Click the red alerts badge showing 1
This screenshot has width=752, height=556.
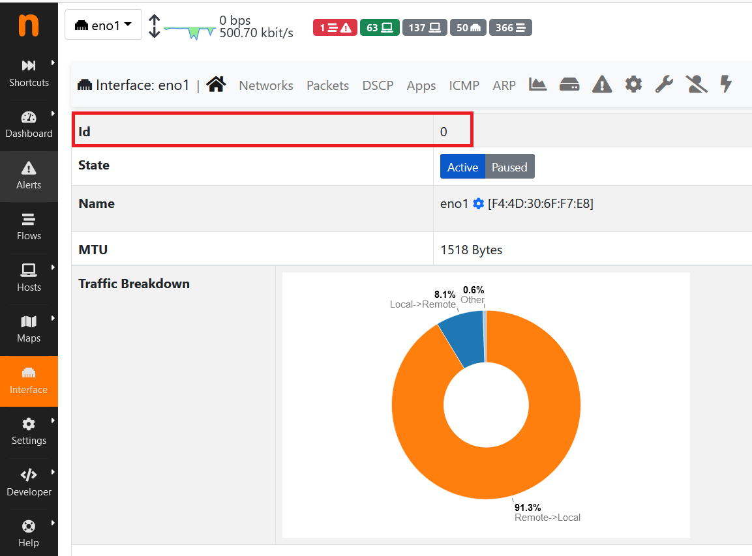coord(335,27)
